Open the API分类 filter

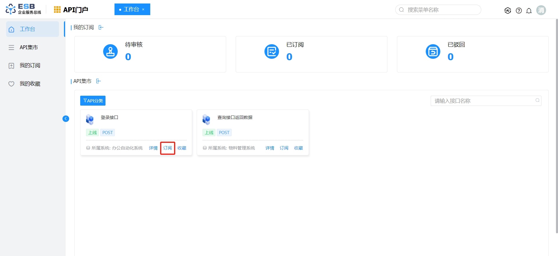point(93,101)
